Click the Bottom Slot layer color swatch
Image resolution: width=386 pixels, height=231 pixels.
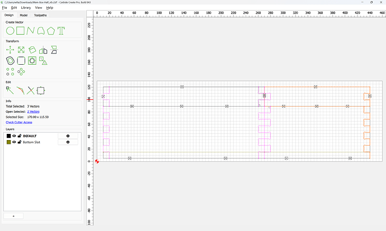tap(8, 142)
